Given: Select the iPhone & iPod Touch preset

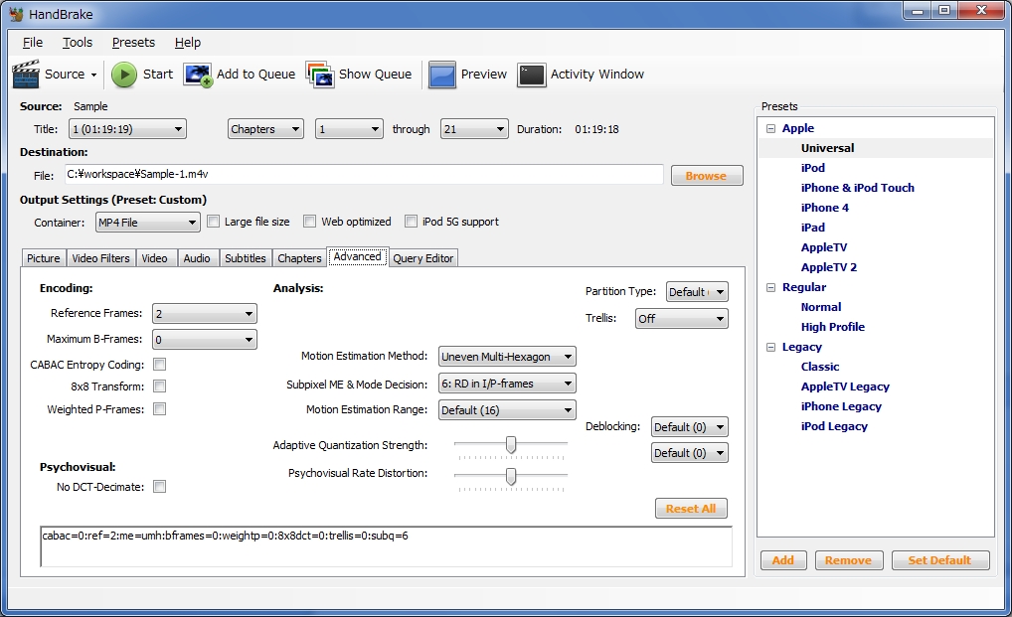Looking at the screenshot, I should coord(858,188).
